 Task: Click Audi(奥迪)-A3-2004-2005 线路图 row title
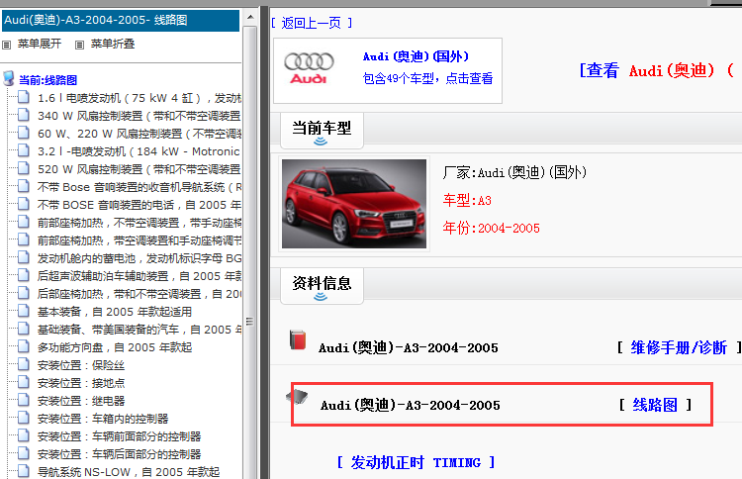410,405
